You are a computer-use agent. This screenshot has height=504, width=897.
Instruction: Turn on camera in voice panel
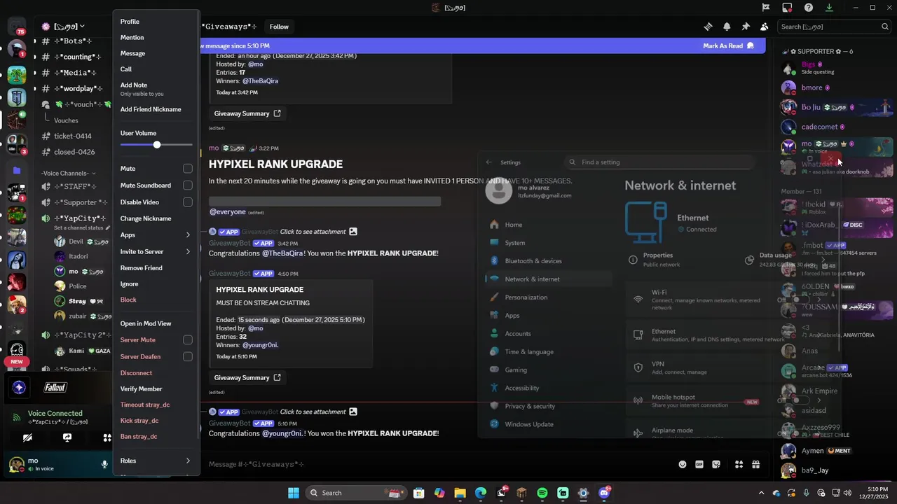(x=27, y=437)
